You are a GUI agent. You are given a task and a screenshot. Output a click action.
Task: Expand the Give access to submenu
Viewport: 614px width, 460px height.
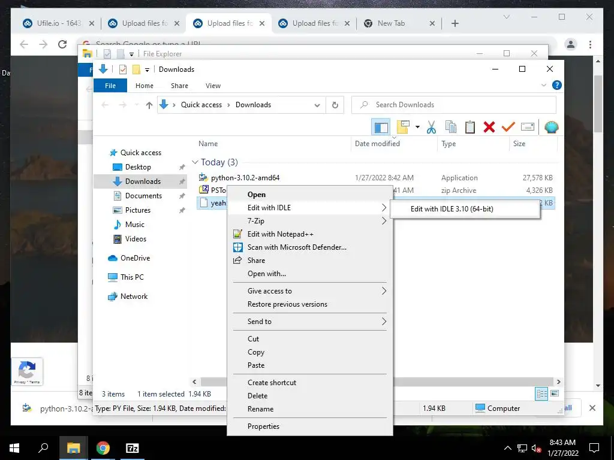click(384, 291)
